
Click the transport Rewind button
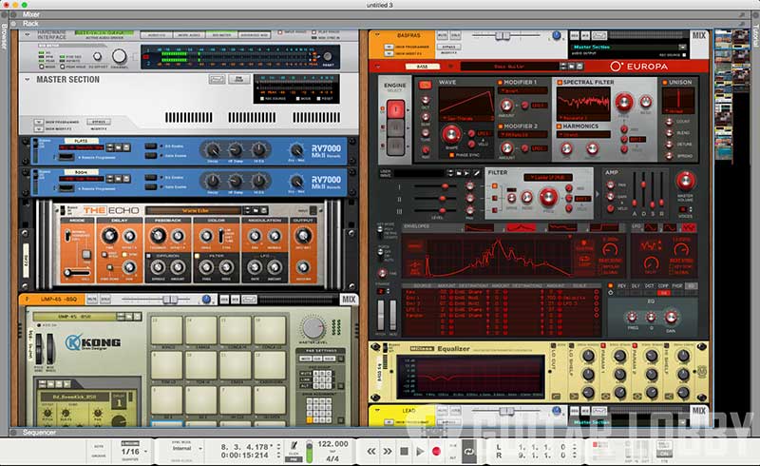371,452
